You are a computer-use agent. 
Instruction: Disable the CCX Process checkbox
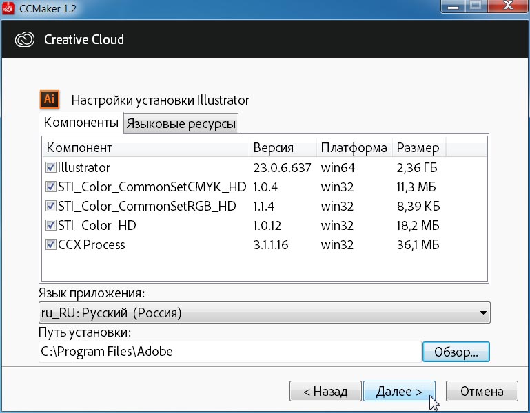click(x=51, y=244)
